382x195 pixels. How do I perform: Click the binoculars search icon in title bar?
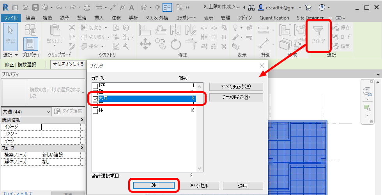pos(251,7)
